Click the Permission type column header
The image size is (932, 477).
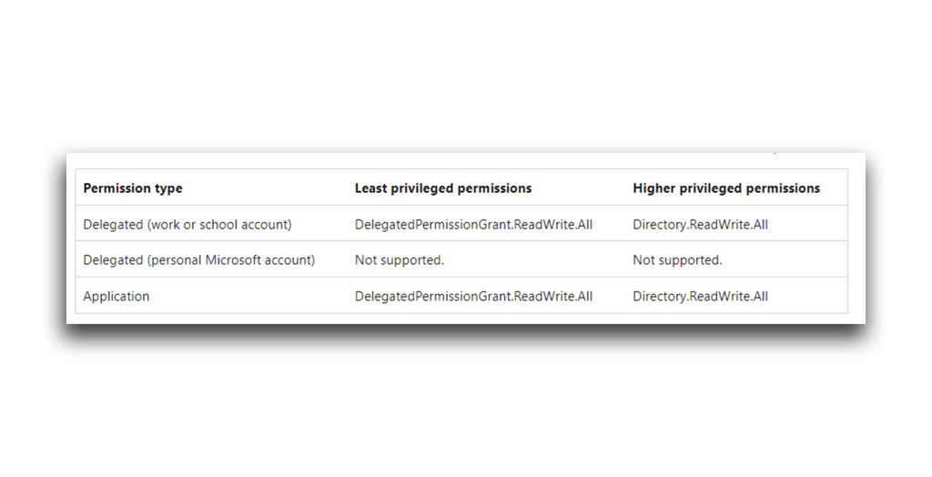coord(133,188)
